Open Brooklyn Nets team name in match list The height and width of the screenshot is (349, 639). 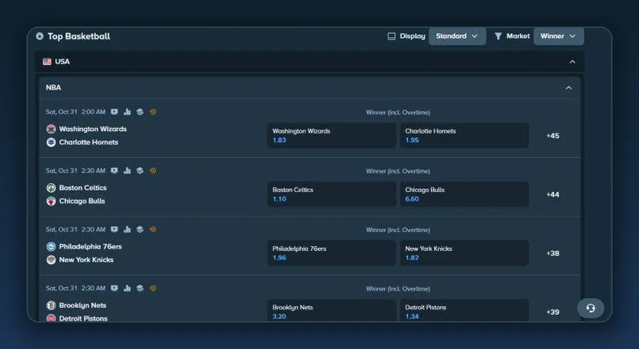pyautogui.click(x=83, y=306)
